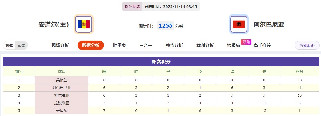The height and width of the screenshot is (116, 321).
Task: Click the 平 column header
Action: click(x=168, y=71)
